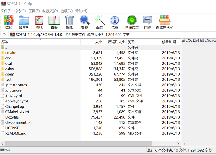Sort by the 修改时间 column header

click(x=171, y=42)
